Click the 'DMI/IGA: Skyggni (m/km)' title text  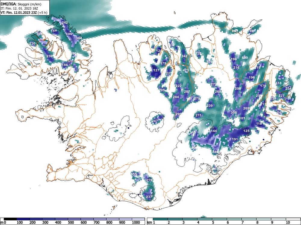point(21,4)
